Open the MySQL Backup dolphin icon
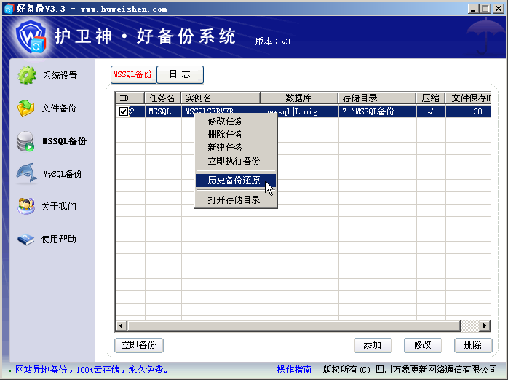Screen dimensions: 508x380 click(x=26, y=174)
